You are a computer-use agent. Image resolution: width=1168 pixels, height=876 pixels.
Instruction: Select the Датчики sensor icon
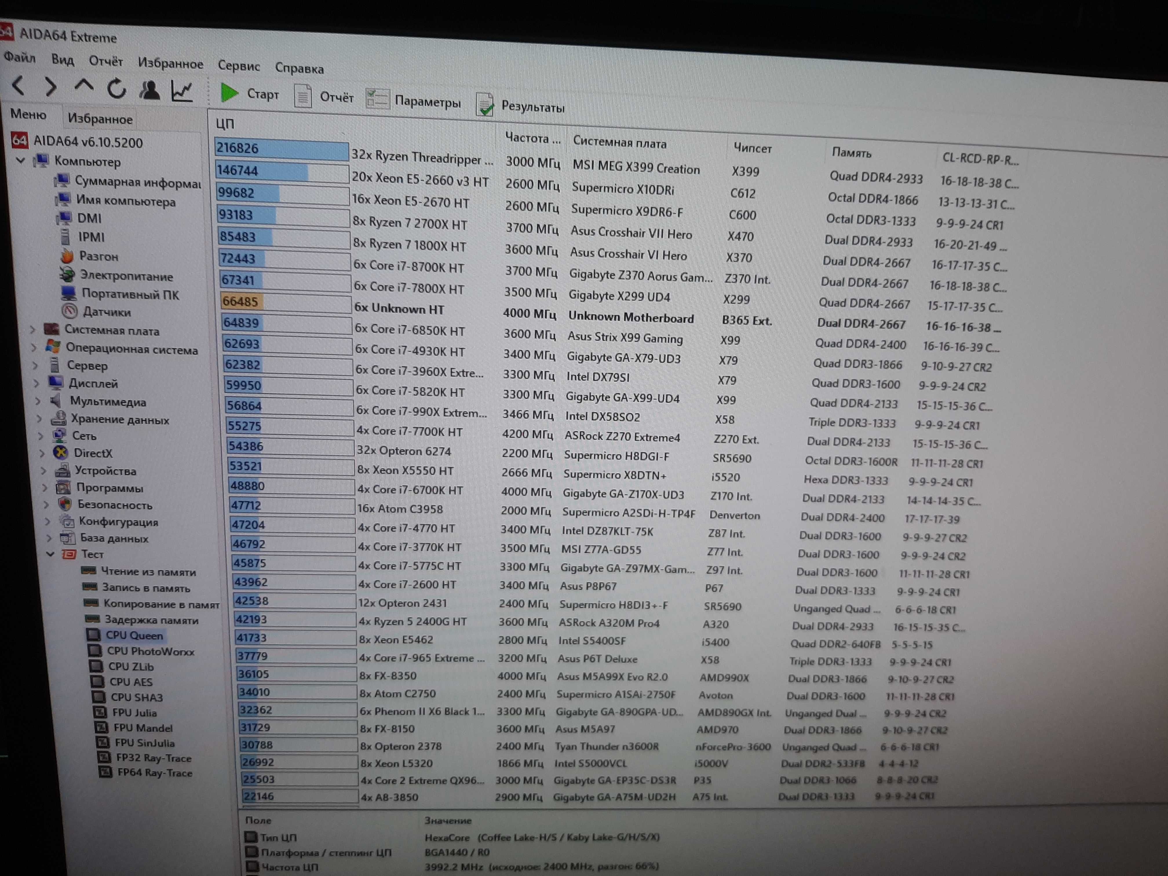click(x=70, y=311)
